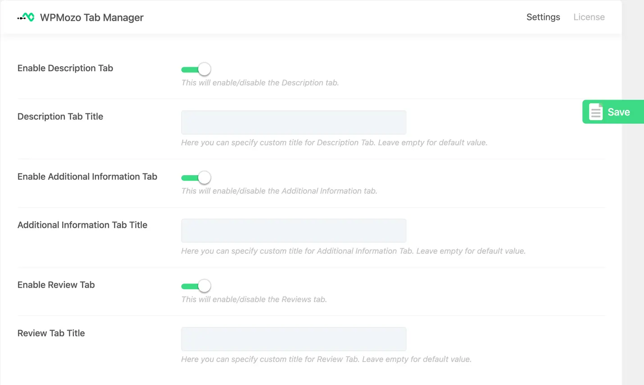Toggle the Enable Review Tab switch
The image size is (644, 385).
(196, 286)
